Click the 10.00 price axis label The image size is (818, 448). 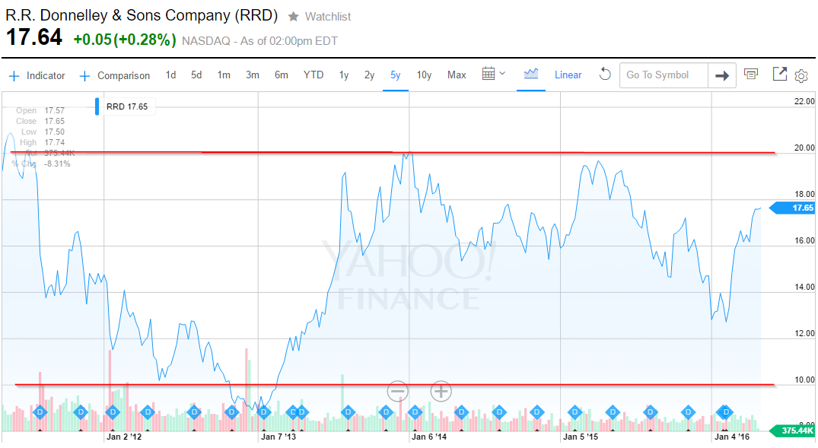[x=804, y=380]
